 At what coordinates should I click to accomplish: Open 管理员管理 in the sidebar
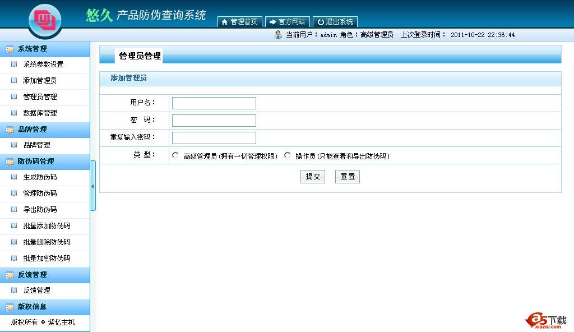click(40, 97)
